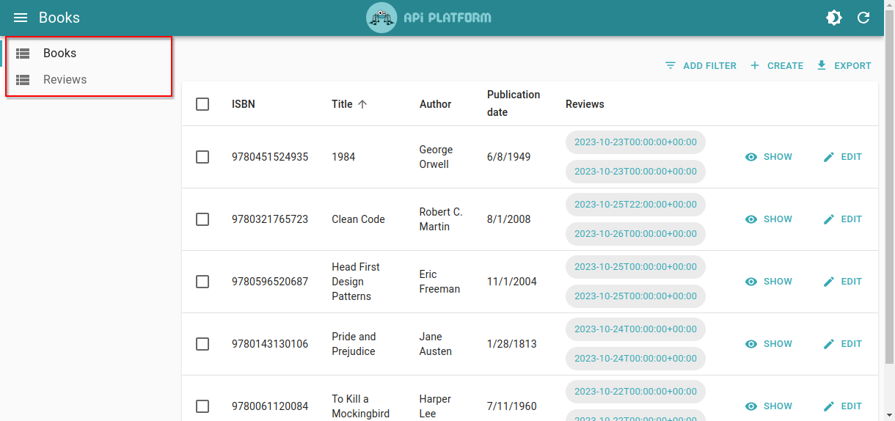Toggle the light/dark theme icon

click(834, 18)
